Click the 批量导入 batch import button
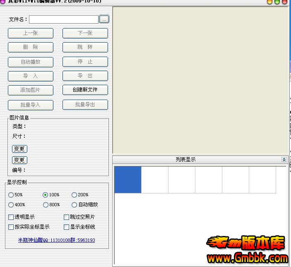This screenshot has height=267, width=291. pyautogui.click(x=31, y=105)
